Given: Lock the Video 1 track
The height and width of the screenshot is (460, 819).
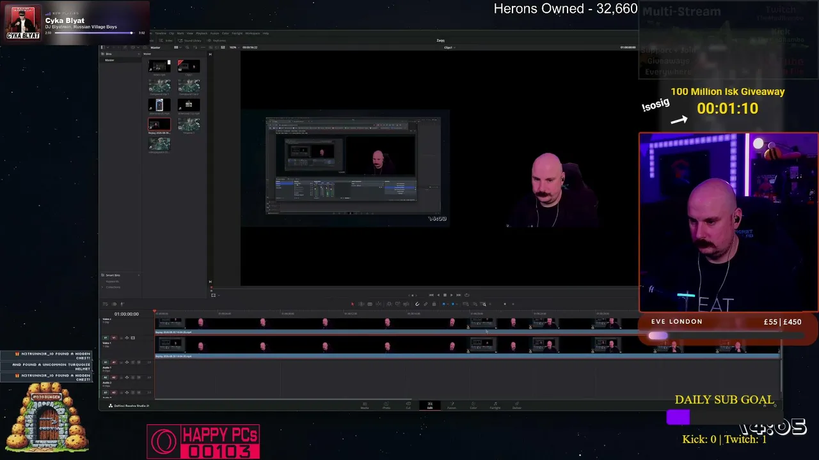Looking at the screenshot, I should tap(121, 338).
